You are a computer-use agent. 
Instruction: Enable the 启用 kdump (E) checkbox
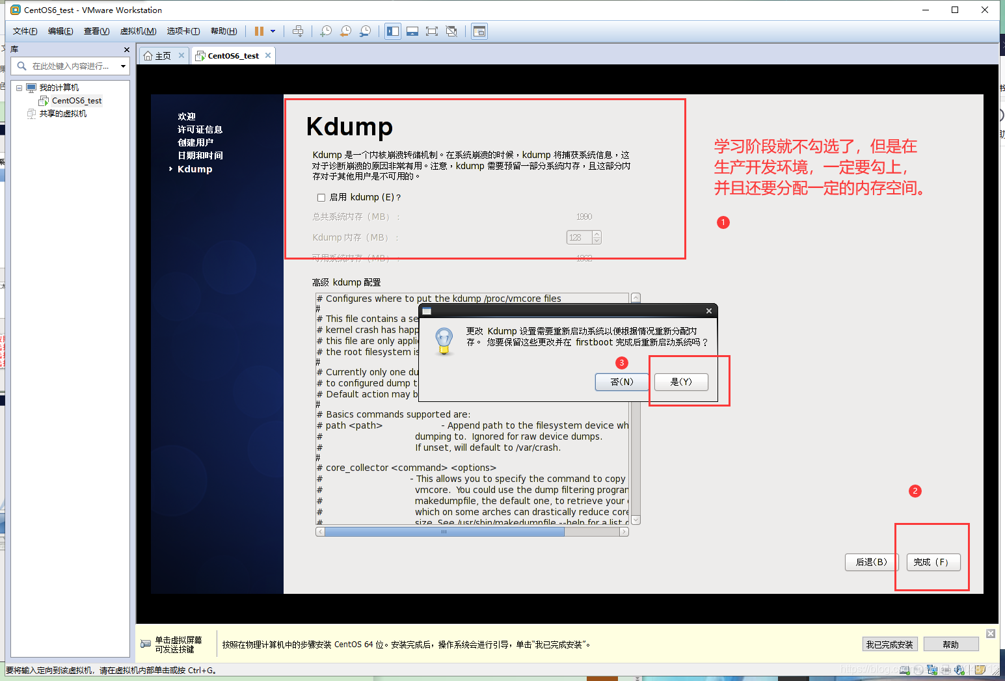click(321, 197)
